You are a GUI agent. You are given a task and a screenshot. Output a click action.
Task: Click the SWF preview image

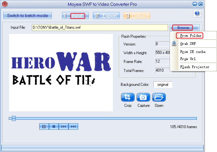point(61,73)
